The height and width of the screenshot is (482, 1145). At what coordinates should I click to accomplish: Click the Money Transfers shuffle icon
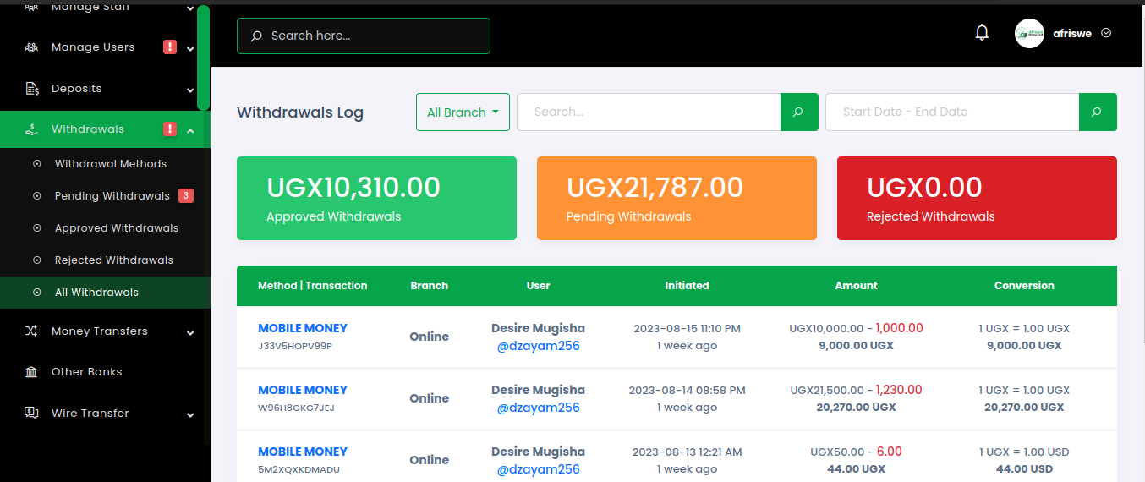31,331
